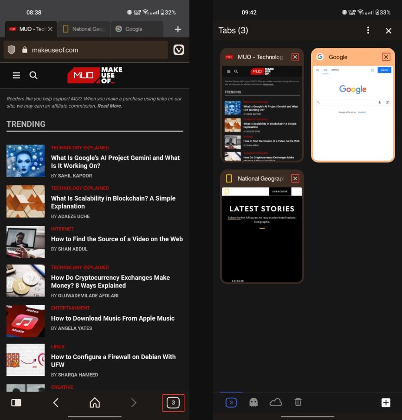View synced tabs with cloud icon
Screen dimensions: 402x420
coord(276,402)
